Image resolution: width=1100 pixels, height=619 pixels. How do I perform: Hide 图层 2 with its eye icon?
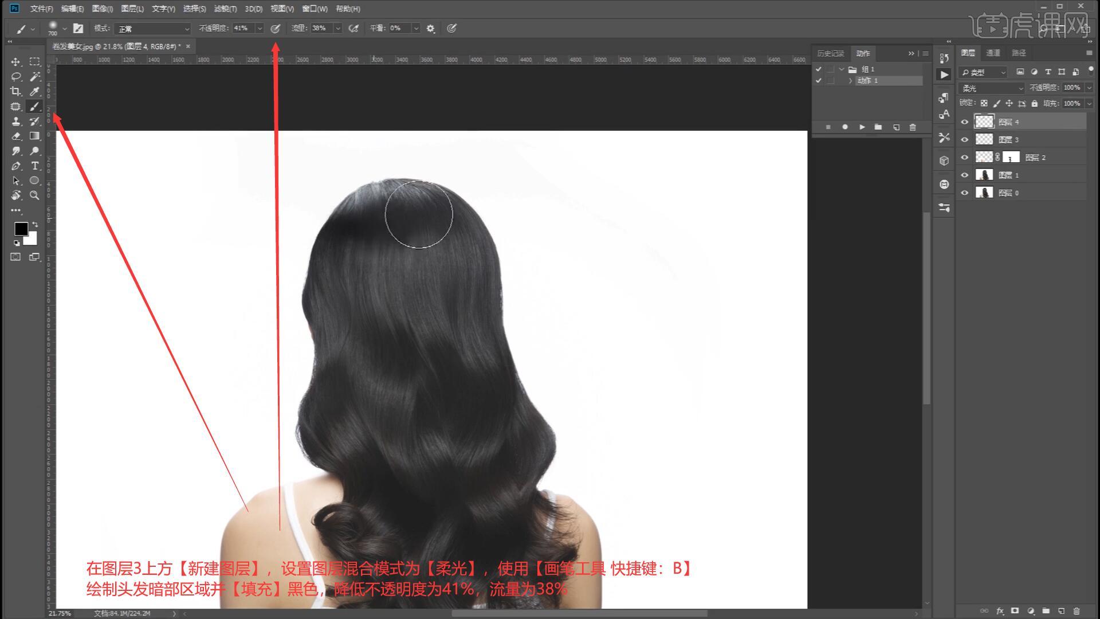pyautogui.click(x=965, y=158)
